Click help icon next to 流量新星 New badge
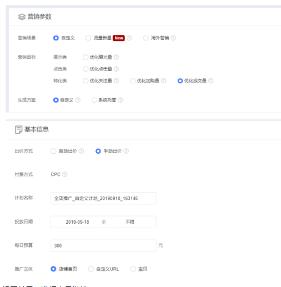 [x=129, y=38]
